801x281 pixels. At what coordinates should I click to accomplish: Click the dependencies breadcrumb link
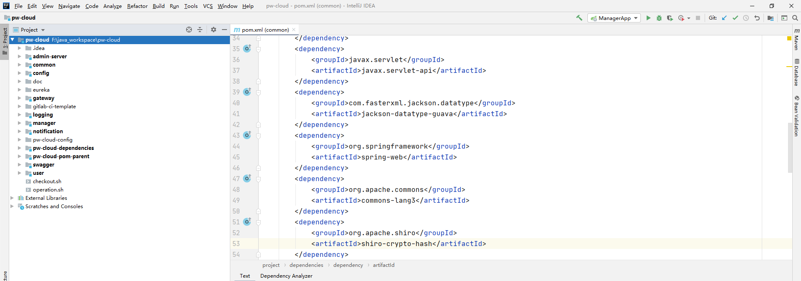(x=306, y=265)
